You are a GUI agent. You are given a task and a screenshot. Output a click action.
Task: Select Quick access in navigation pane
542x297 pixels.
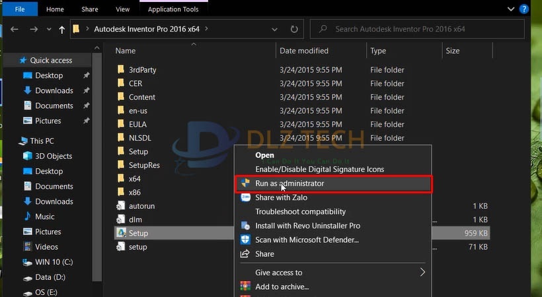[x=51, y=61]
